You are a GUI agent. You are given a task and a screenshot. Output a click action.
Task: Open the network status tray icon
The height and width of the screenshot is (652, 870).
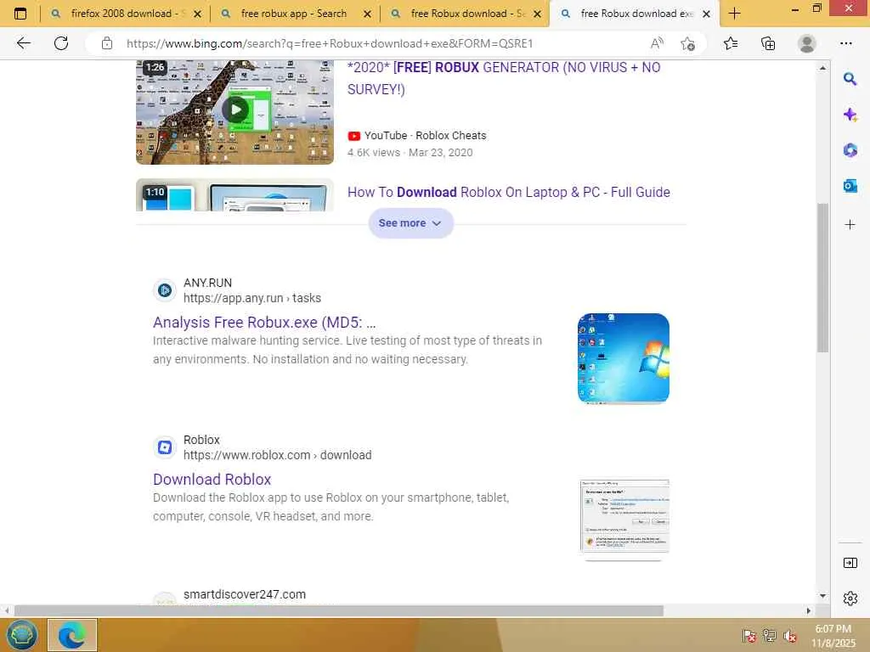point(769,635)
